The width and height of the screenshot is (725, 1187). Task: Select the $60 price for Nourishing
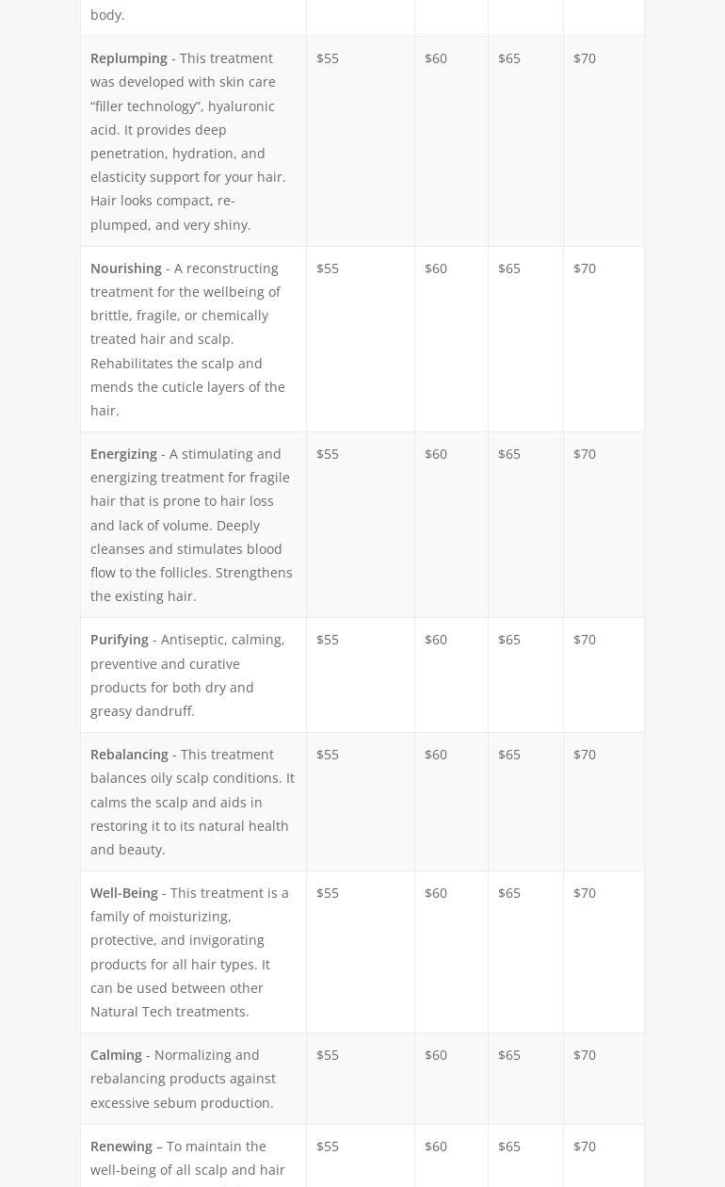tap(436, 268)
